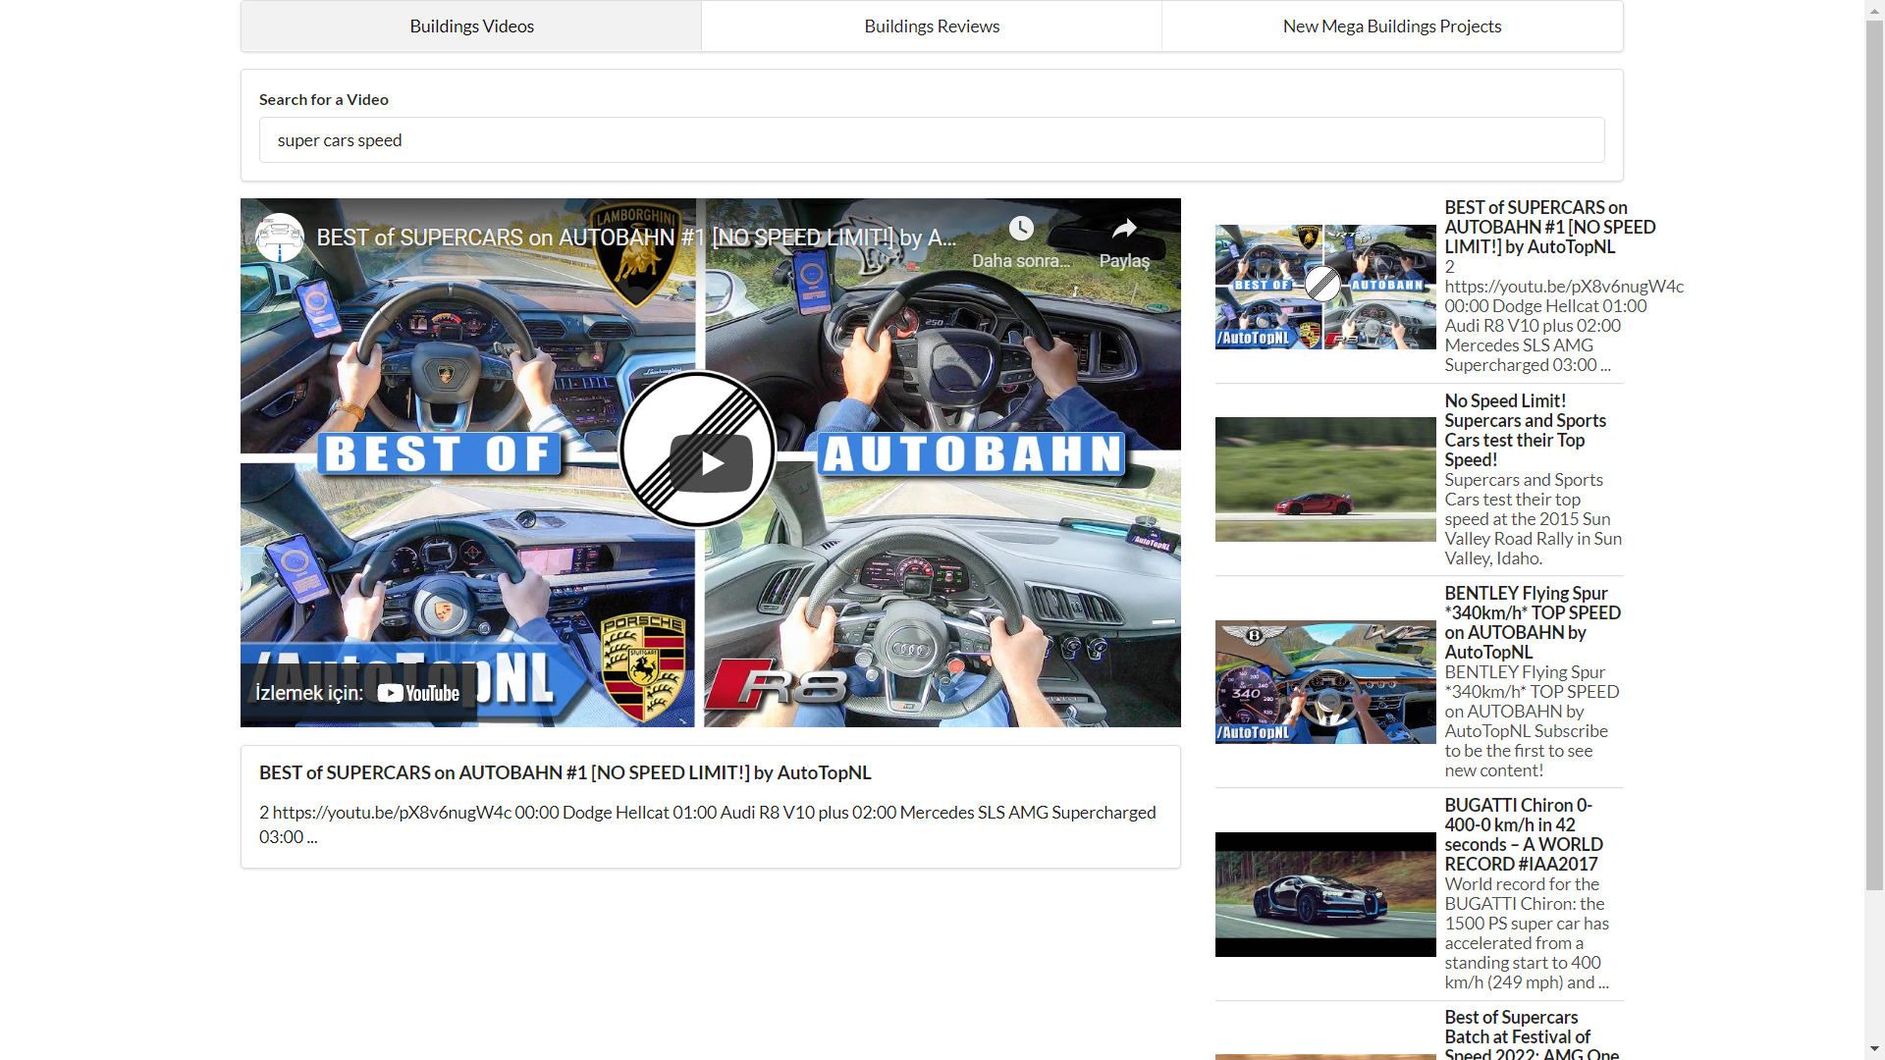Select the Buildings Reviews tab
Image resolution: width=1885 pixels, height=1060 pixels.
[x=932, y=26]
